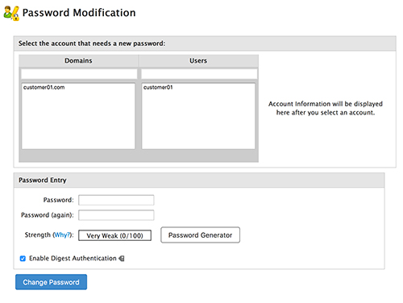Click the Account Information placeholder text
Image resolution: width=403 pixels, height=303 pixels.
pos(326,108)
